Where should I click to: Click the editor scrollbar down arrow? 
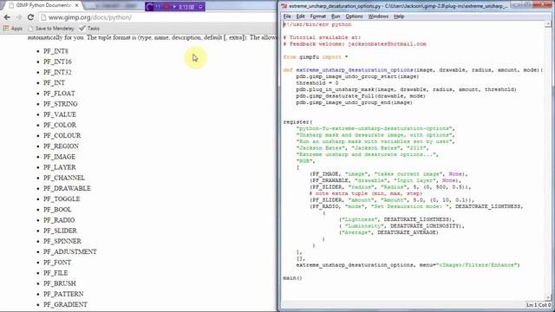(x=548, y=297)
